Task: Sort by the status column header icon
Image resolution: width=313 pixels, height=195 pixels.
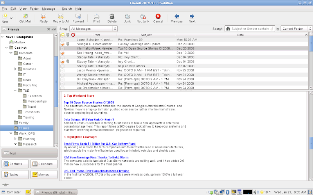Action: click(x=63, y=35)
